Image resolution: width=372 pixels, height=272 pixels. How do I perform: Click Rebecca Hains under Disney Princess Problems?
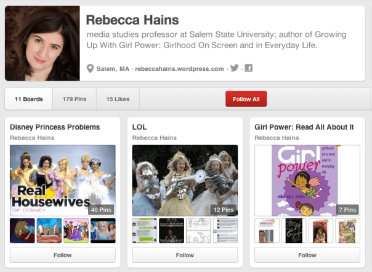(x=32, y=138)
